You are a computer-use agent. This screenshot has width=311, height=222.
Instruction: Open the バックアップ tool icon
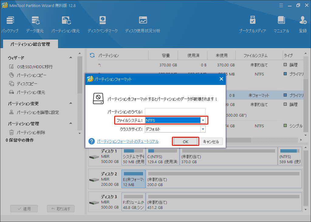10,24
